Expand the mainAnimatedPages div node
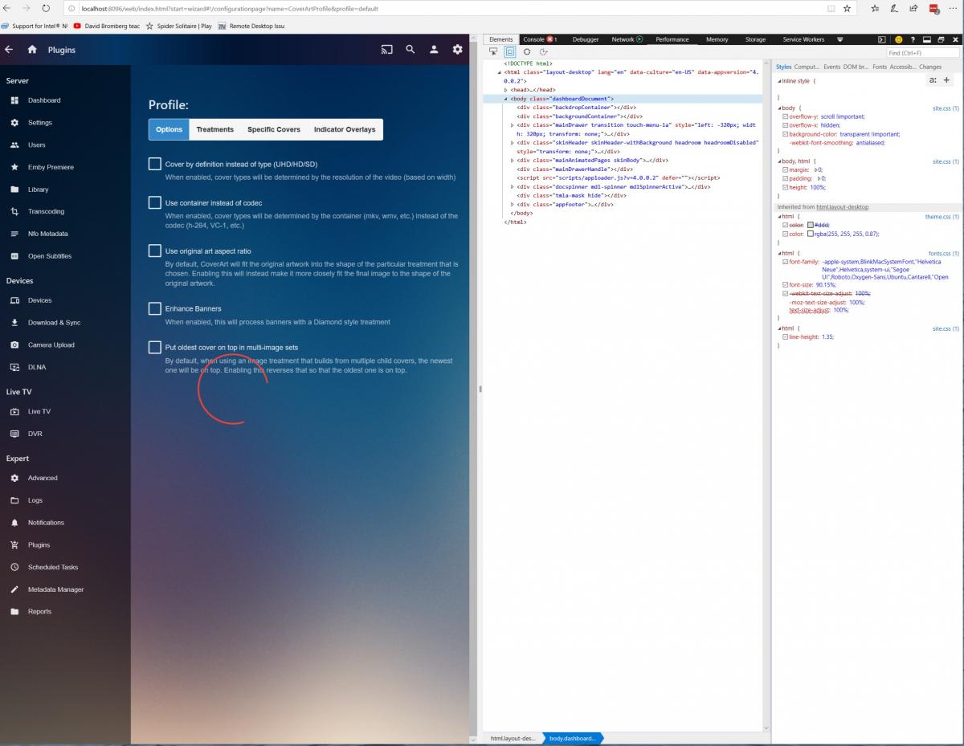 point(513,161)
